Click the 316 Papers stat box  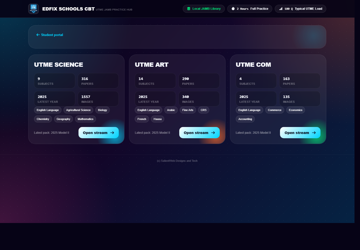click(x=98, y=81)
